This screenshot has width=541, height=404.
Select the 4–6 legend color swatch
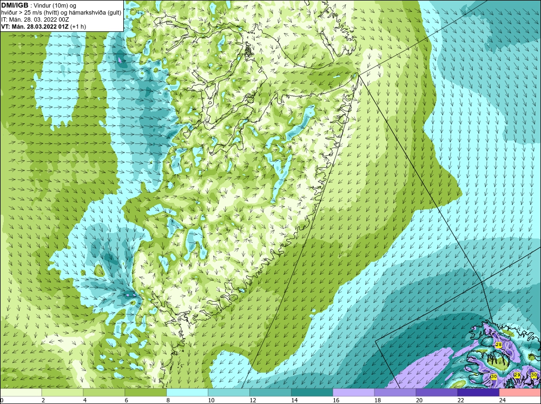tap(104, 392)
